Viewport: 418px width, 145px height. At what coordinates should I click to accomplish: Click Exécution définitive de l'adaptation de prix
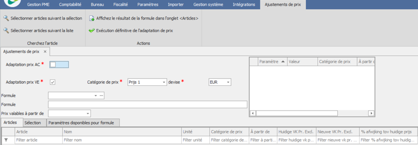[131, 31]
